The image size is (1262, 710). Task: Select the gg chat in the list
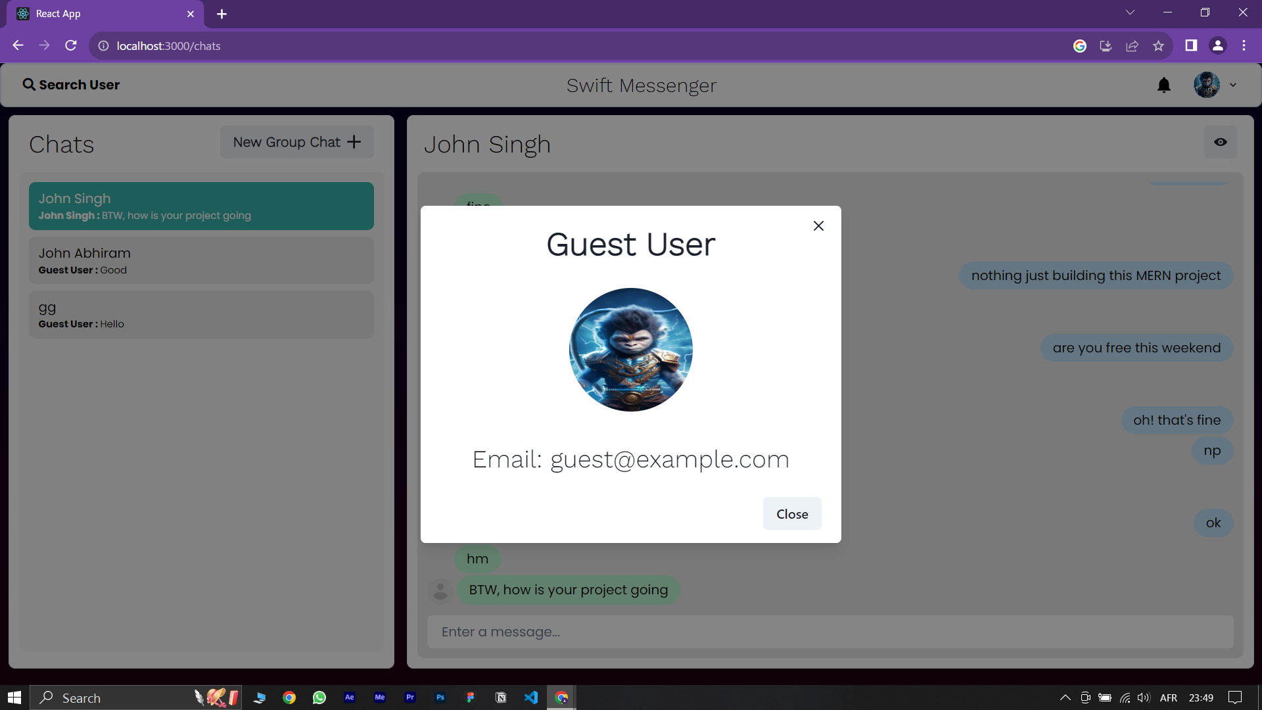click(x=201, y=315)
